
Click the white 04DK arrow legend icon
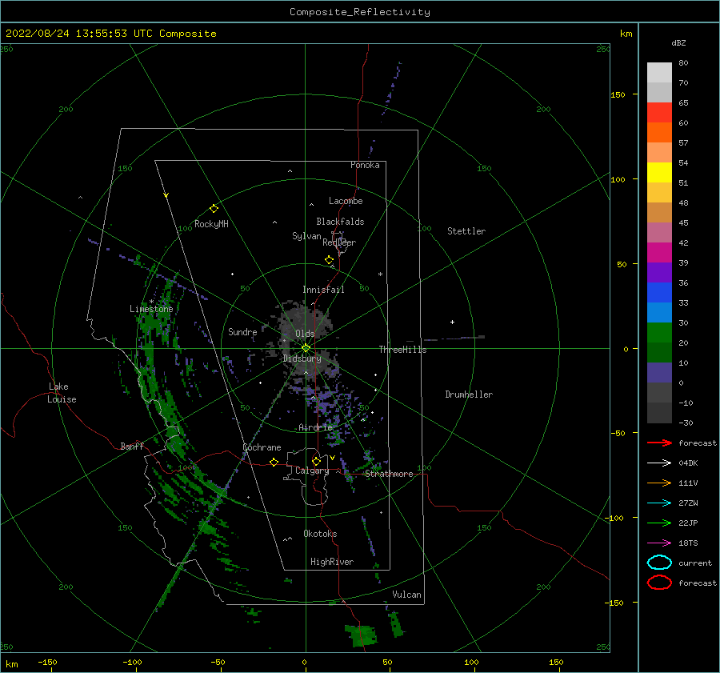659,463
